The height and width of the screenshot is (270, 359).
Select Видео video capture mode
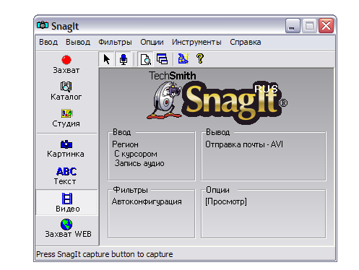(x=67, y=202)
